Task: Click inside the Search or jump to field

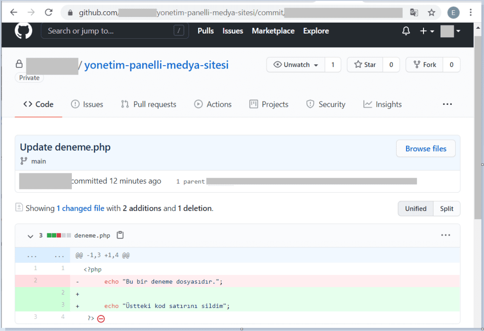Action: (113, 31)
